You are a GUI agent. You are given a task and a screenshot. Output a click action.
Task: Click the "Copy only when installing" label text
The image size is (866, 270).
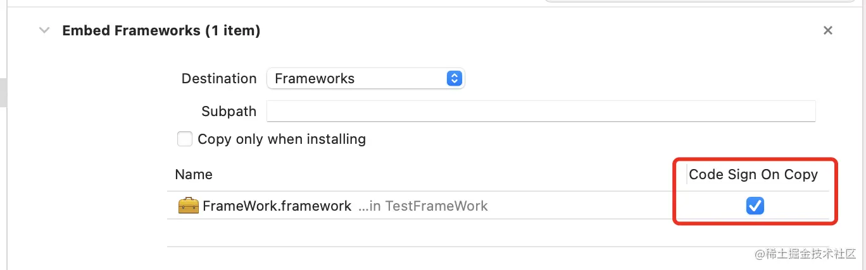(x=282, y=139)
